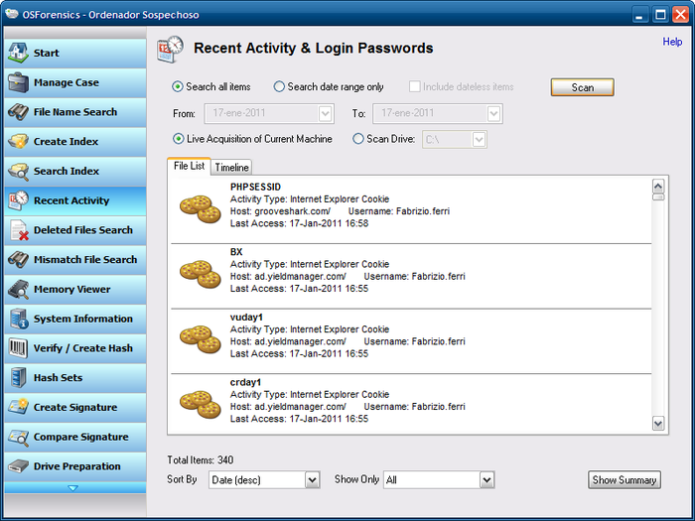Open Hash Sets module in sidebar
Image resolution: width=695 pixels, height=521 pixels.
tap(75, 378)
